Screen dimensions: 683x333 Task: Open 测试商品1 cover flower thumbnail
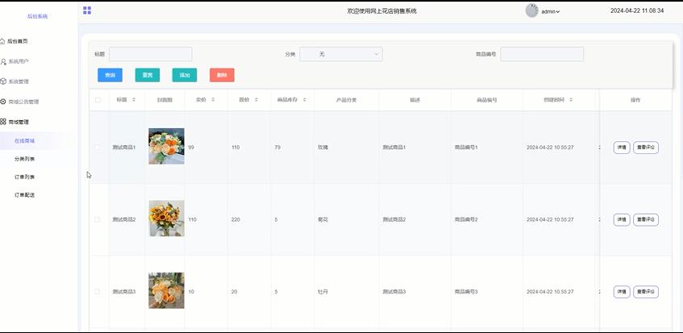(166, 146)
